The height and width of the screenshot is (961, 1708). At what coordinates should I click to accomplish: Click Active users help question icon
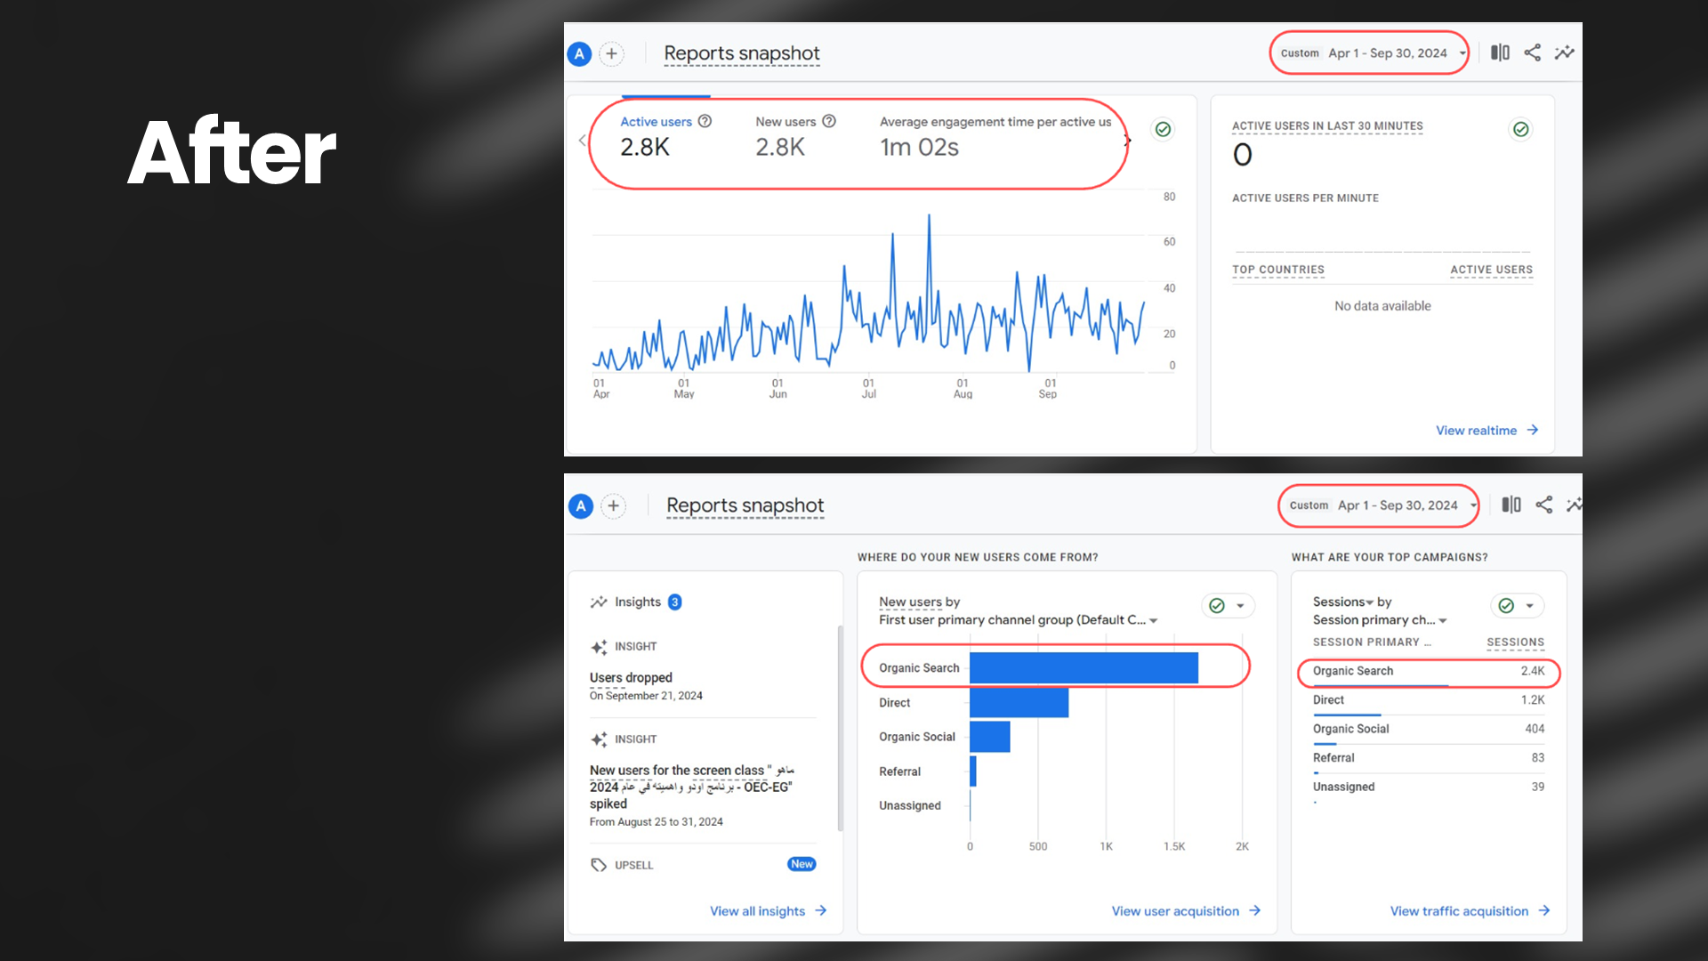pyautogui.click(x=705, y=121)
